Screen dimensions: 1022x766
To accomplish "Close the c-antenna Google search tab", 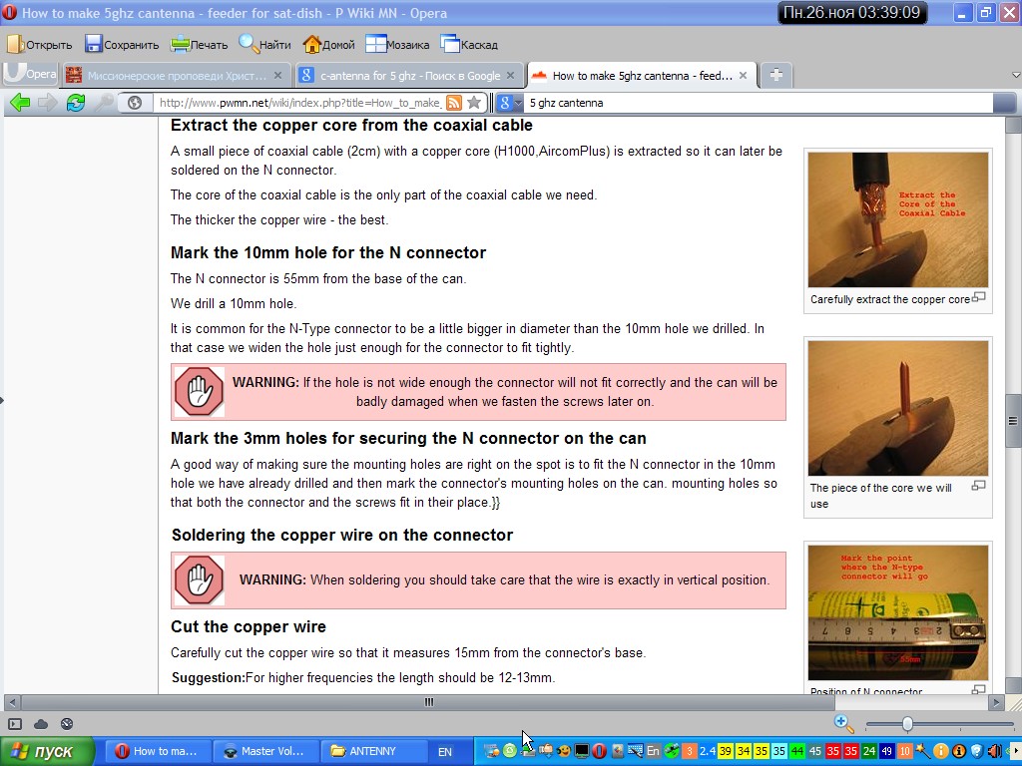I will tap(510, 76).
